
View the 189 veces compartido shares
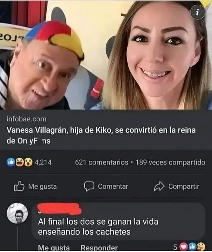pos(170,162)
